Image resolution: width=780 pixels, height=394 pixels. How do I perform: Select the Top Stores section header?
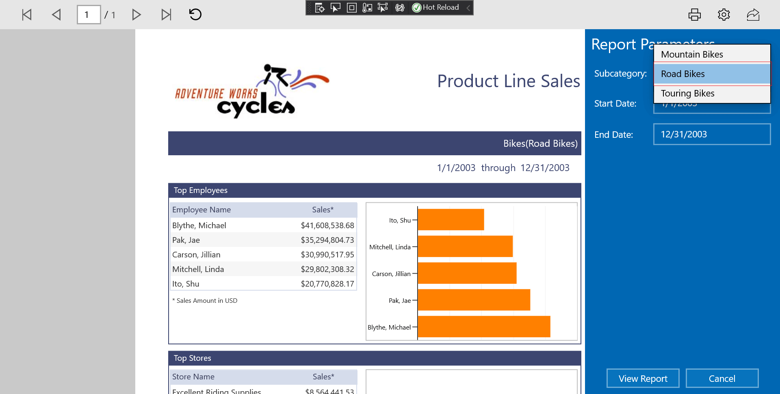375,358
